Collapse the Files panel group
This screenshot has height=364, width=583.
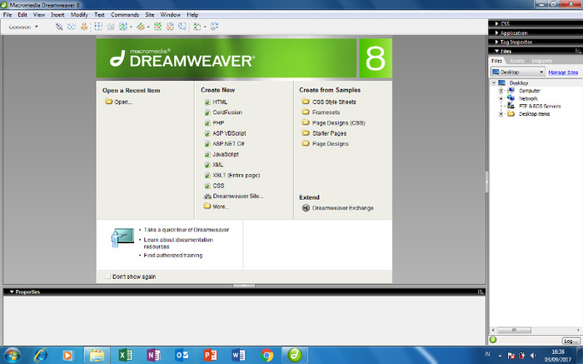[496, 51]
